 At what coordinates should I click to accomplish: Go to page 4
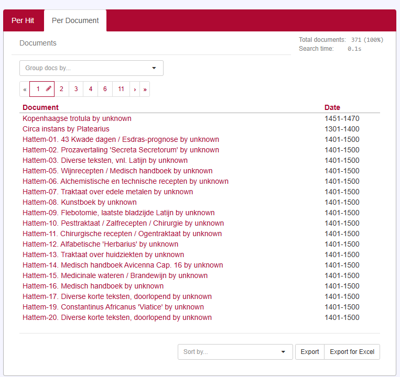coord(91,89)
